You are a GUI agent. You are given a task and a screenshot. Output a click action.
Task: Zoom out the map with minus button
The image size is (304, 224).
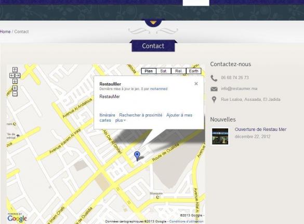point(15,94)
